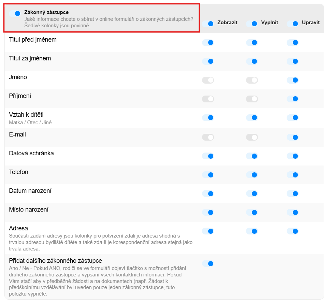331x301 pixels.
Task: Switch off Upravit for E-mail
Action: pos(292,137)
